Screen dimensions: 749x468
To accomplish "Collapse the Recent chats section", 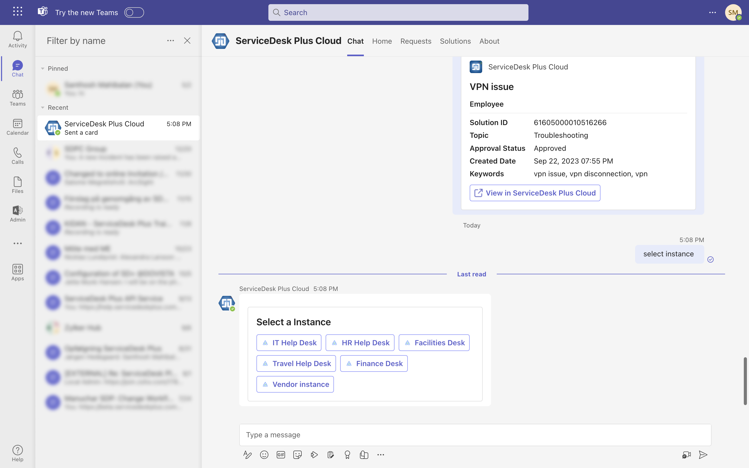I will 43,107.
